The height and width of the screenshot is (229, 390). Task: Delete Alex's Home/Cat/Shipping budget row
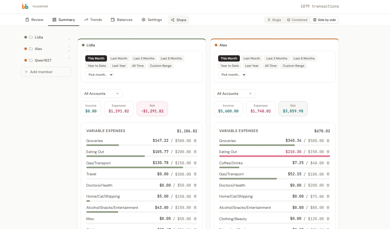pyautogui.click(x=328, y=196)
